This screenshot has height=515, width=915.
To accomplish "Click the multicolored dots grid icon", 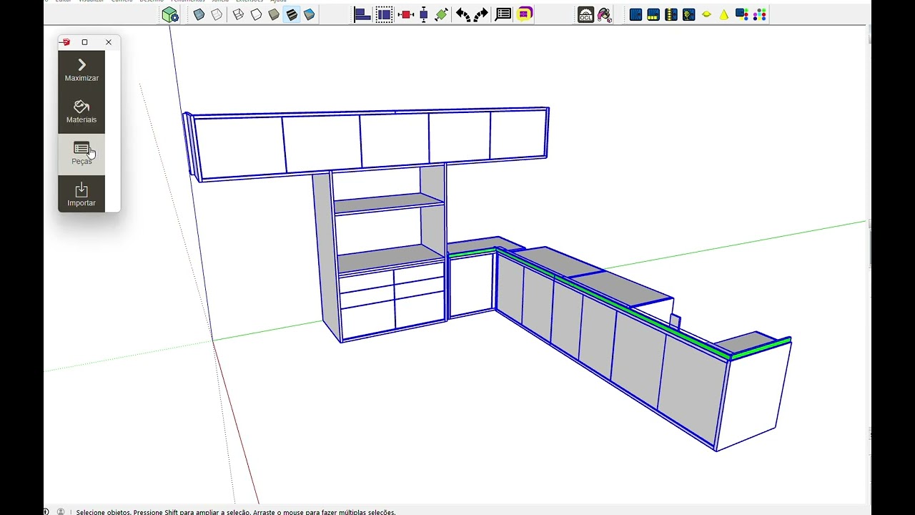I will click(x=760, y=14).
